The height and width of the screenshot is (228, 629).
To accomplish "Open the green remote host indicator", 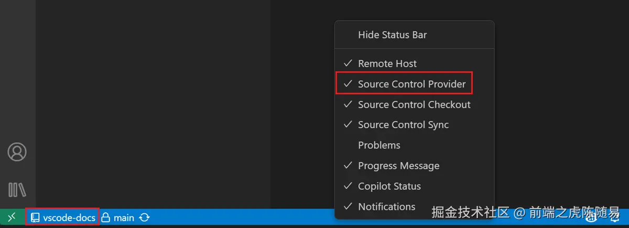I will [12, 217].
